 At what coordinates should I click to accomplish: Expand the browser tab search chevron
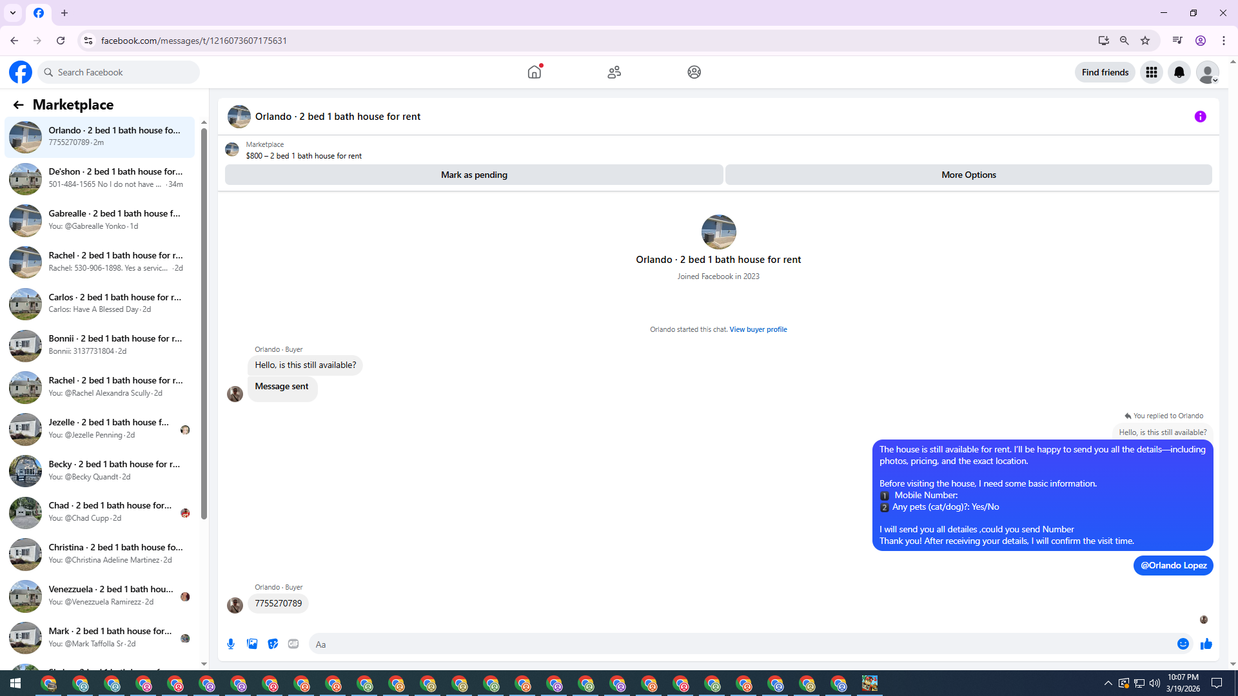point(13,13)
